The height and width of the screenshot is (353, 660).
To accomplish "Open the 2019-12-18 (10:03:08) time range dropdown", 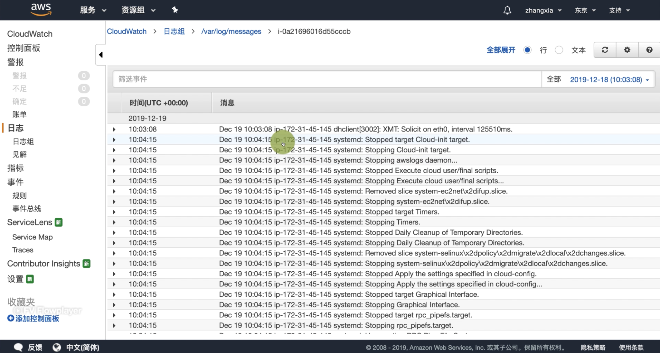I will tap(609, 79).
